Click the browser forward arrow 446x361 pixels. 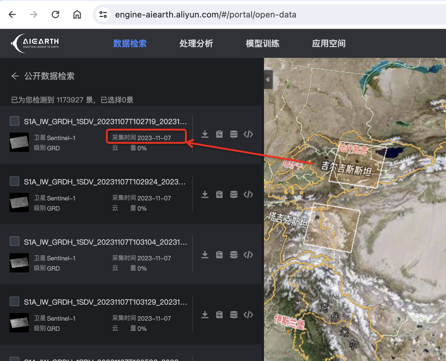[x=34, y=14]
